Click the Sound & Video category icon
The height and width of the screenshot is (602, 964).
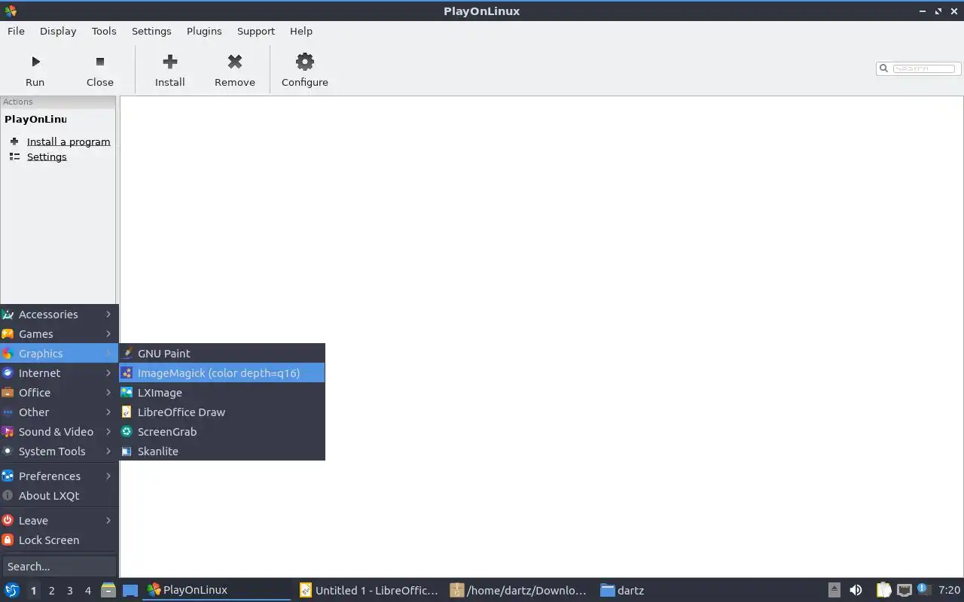8,431
